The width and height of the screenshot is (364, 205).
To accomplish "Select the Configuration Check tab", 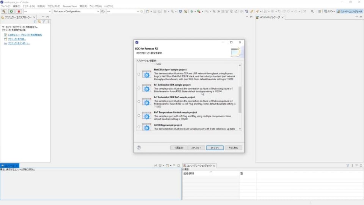I will pos(199,166).
